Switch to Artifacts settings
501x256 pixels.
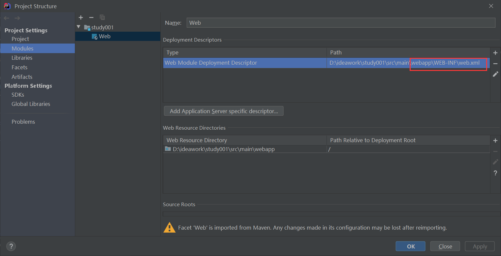[22, 77]
